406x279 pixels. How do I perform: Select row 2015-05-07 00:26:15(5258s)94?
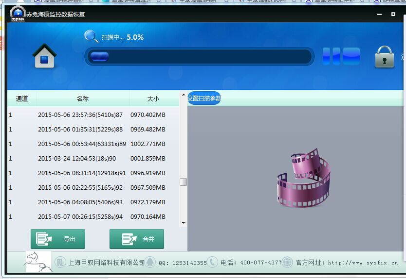(93, 217)
